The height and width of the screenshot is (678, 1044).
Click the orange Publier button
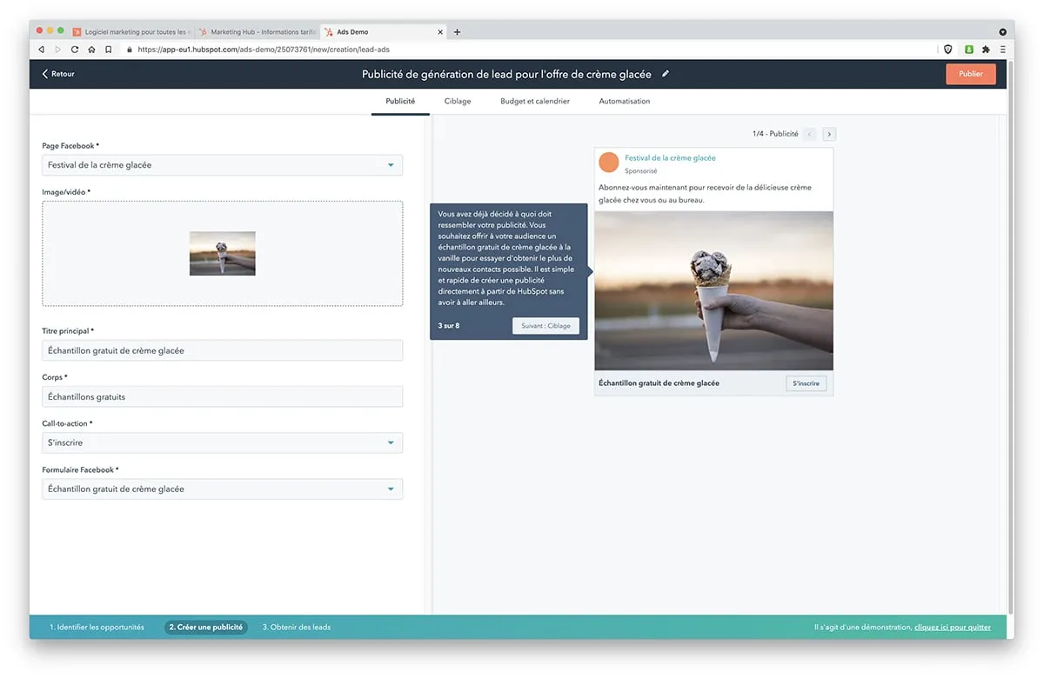coord(971,74)
